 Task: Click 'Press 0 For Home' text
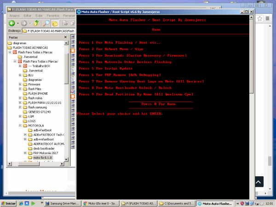[x=158, y=104]
